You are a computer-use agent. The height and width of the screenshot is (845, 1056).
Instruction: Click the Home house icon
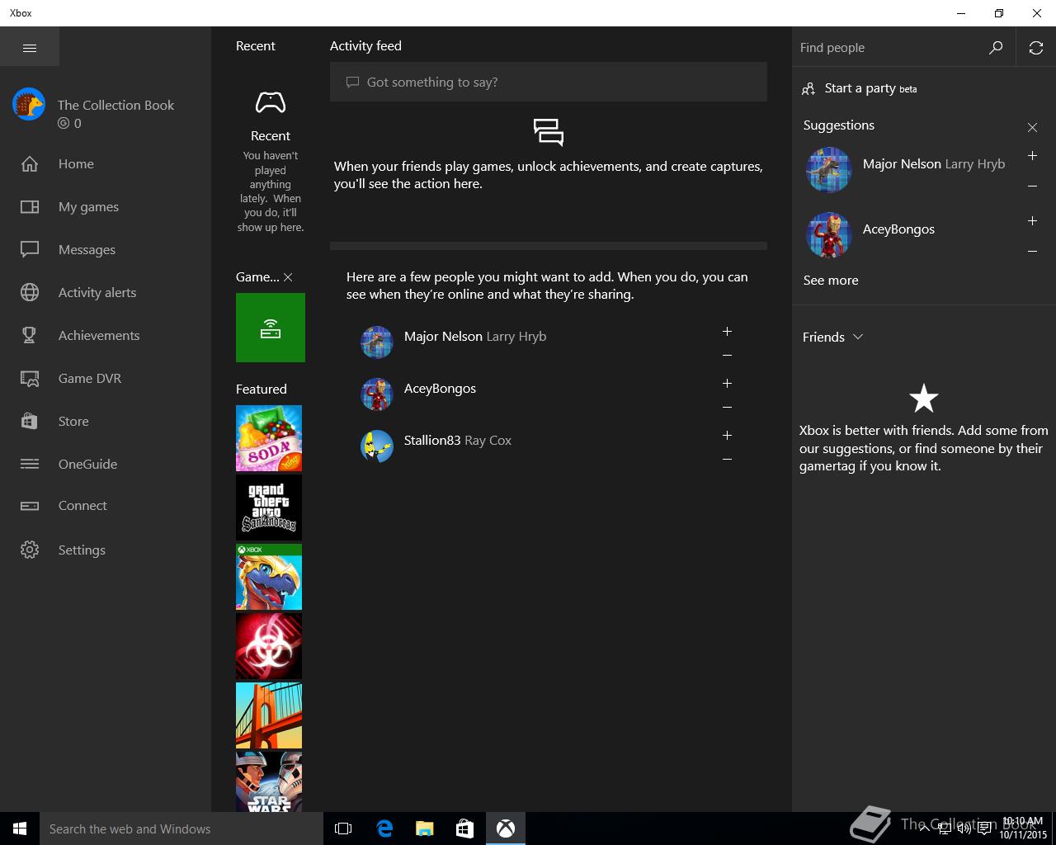30,164
